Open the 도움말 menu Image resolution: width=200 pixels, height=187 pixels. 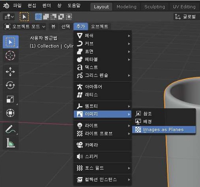74,6
